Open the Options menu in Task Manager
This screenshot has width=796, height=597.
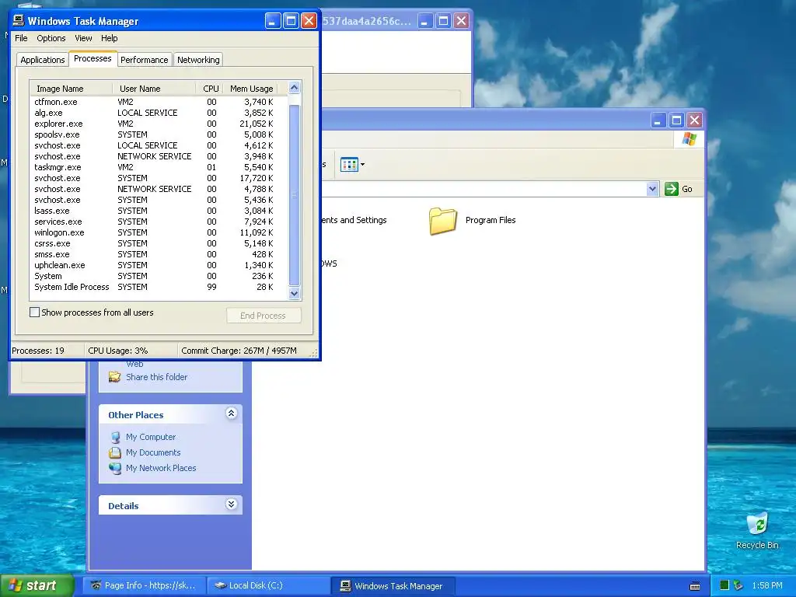(x=51, y=38)
